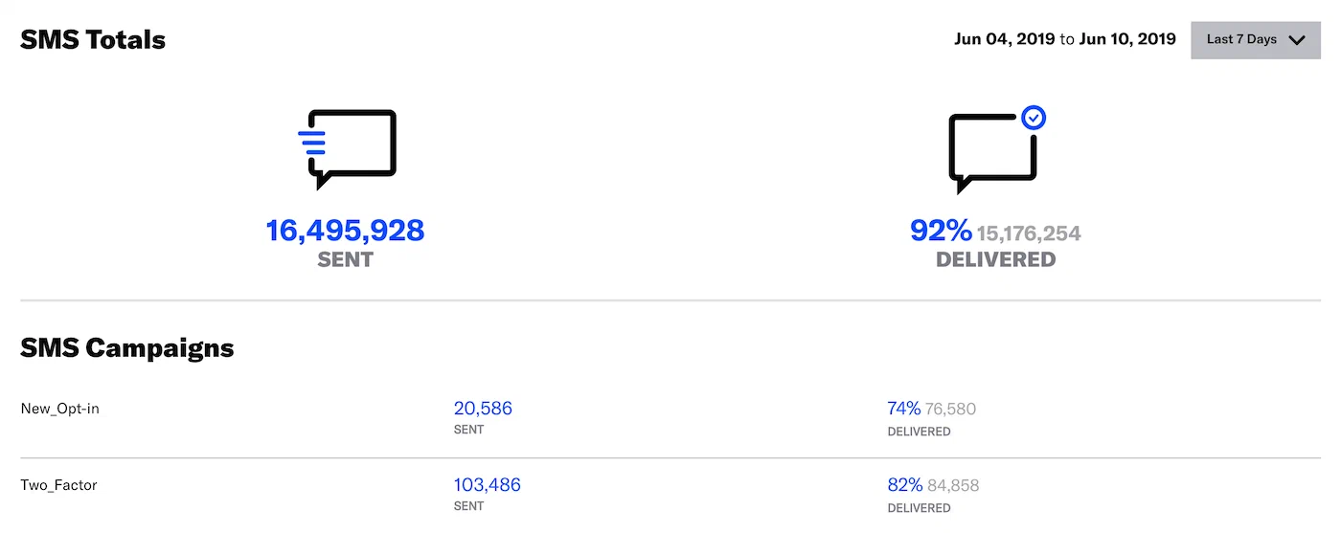Open the Two_Factor campaign row
This screenshot has height=533, width=1341.
(x=58, y=485)
